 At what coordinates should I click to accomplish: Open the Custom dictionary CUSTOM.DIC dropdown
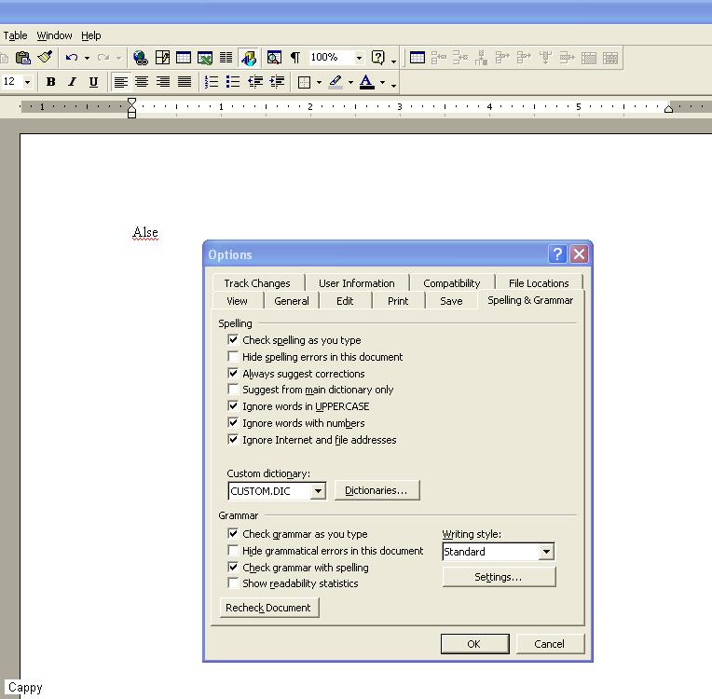(319, 491)
